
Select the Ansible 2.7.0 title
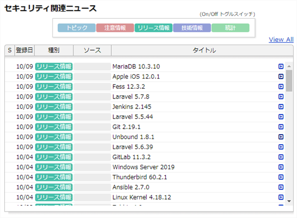pyautogui.click(x=131, y=187)
